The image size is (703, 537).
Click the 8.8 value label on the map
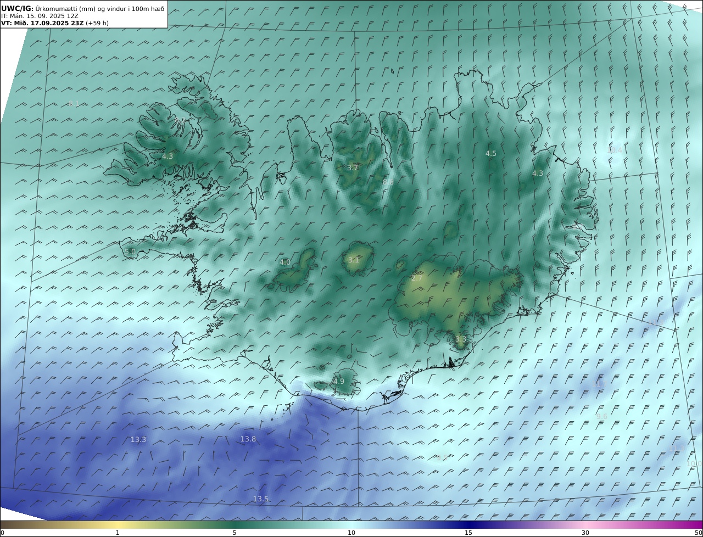pos(388,182)
